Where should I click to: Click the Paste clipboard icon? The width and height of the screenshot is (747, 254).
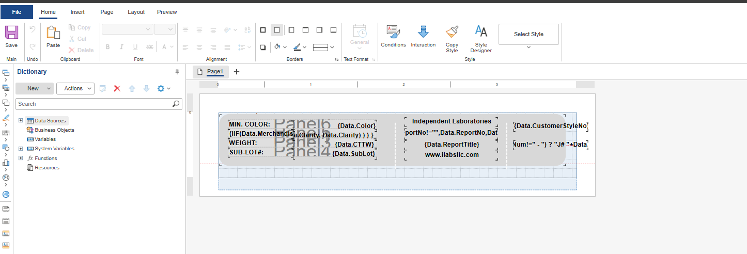tap(53, 33)
